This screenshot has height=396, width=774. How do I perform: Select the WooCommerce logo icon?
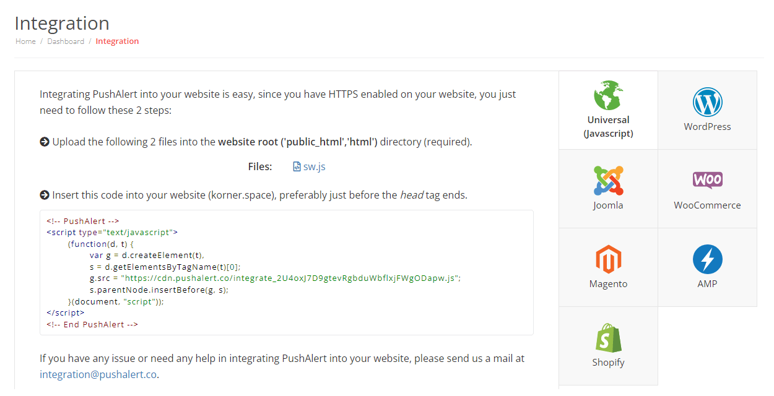point(707,180)
